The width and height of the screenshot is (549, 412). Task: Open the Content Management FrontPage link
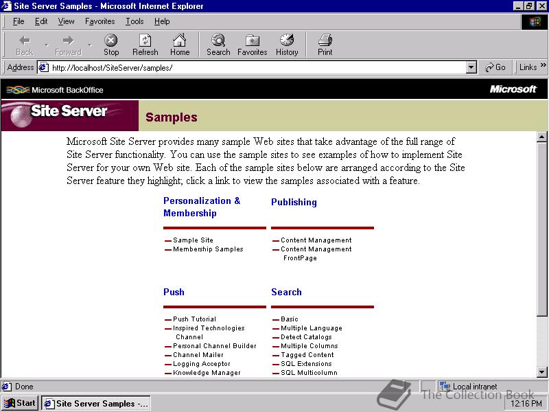pos(316,253)
